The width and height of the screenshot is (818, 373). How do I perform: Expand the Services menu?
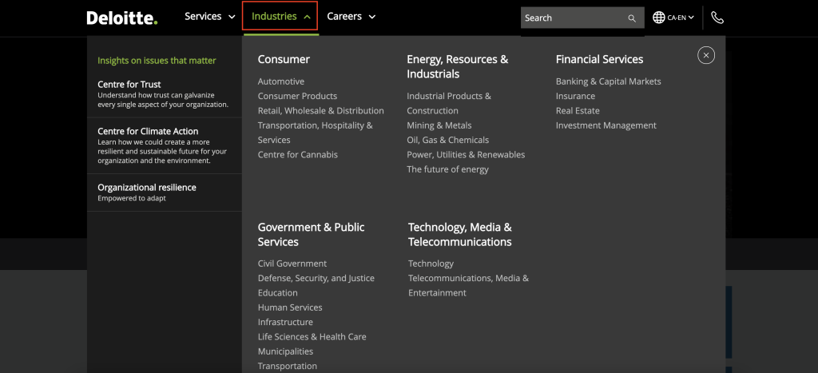click(x=210, y=17)
